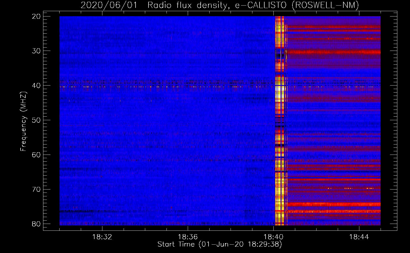Image resolution: width=410 pixels, height=253 pixels.
Task: Click the 70 frequency tick label
Action: [36, 189]
